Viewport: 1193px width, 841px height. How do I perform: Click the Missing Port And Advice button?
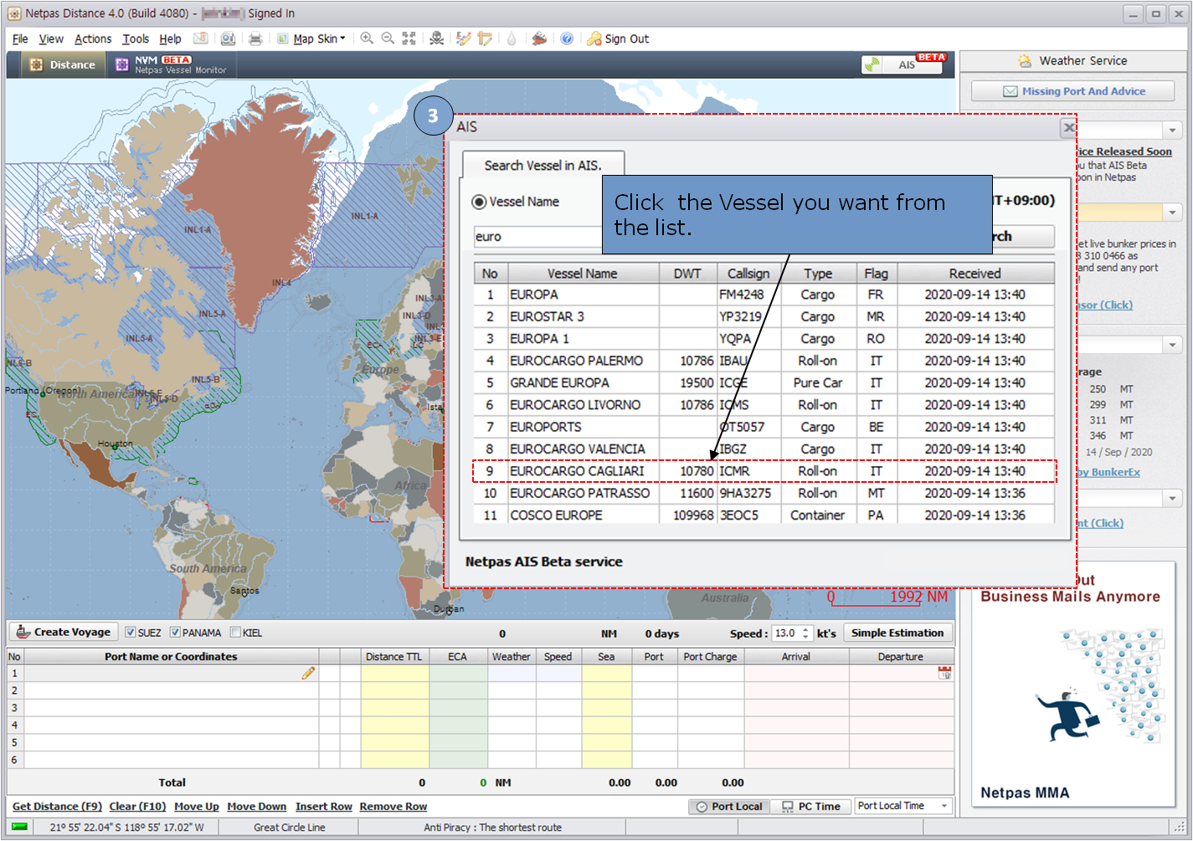1073,91
